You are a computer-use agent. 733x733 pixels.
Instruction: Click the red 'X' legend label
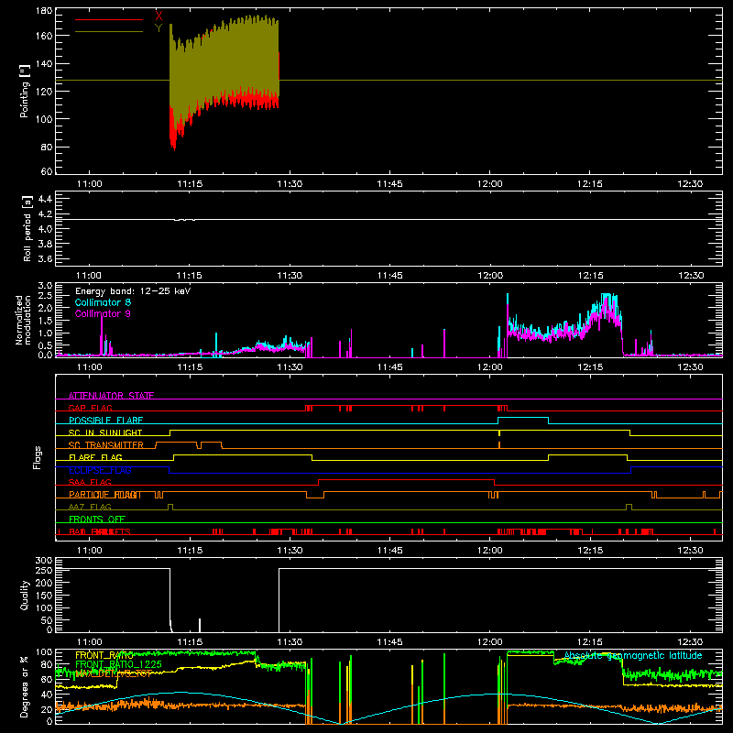pos(159,16)
